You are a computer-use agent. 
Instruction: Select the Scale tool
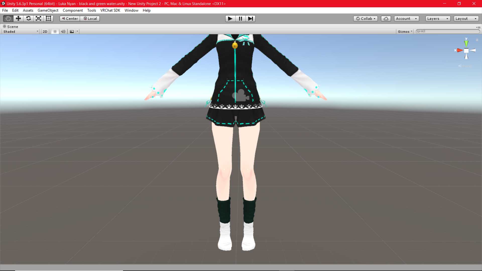38,18
